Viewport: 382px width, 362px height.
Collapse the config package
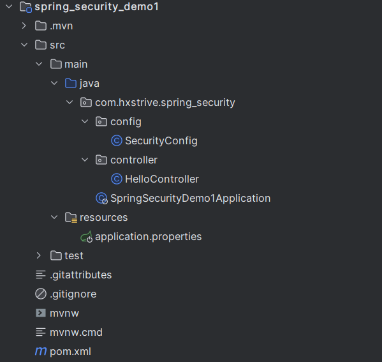(85, 121)
